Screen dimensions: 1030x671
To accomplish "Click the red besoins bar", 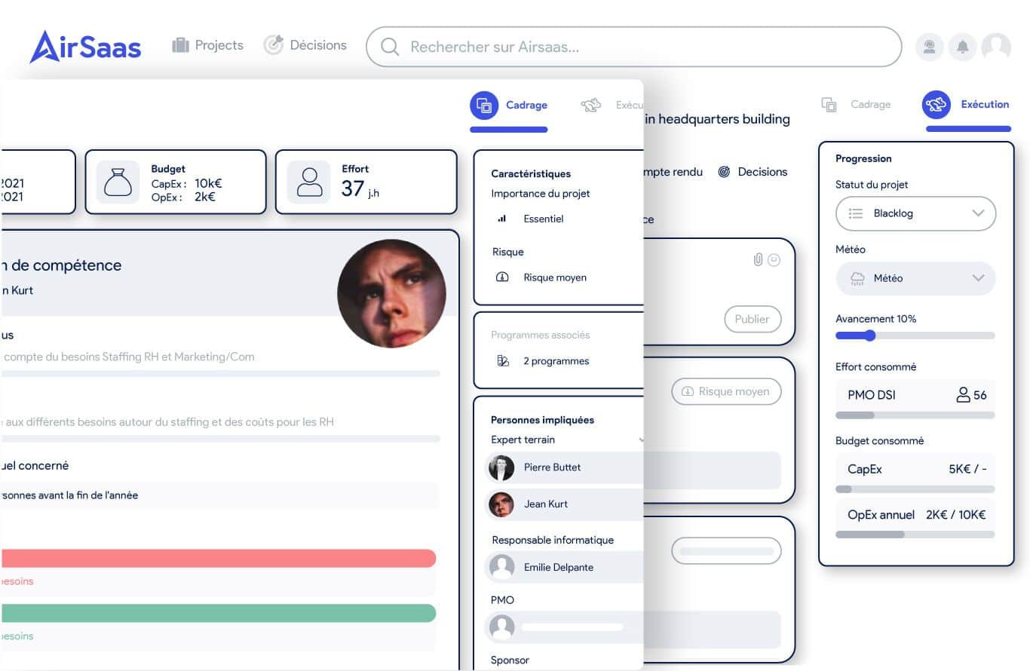I will 218,558.
